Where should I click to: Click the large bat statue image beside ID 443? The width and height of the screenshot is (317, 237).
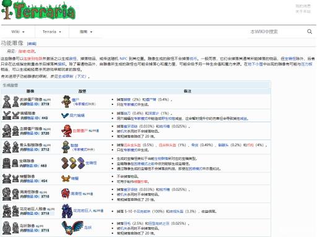tap(7, 115)
